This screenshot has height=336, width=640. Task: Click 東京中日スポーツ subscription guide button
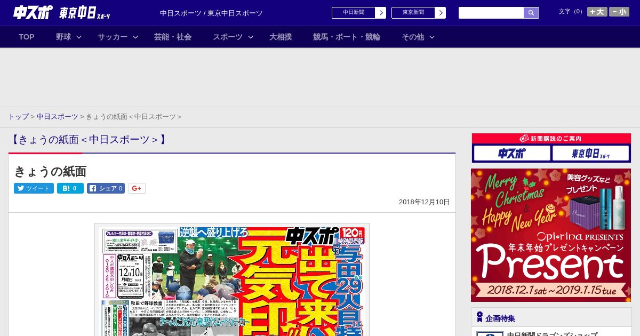[x=591, y=154]
